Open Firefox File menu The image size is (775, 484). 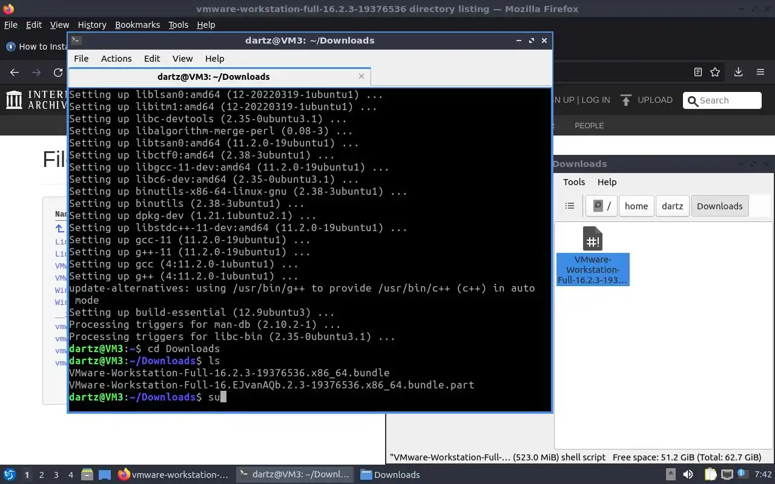coord(11,25)
